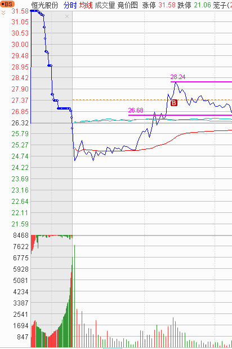Close the grey auction panel with X
This screenshot has height=349, width=232.
tap(67, 16)
